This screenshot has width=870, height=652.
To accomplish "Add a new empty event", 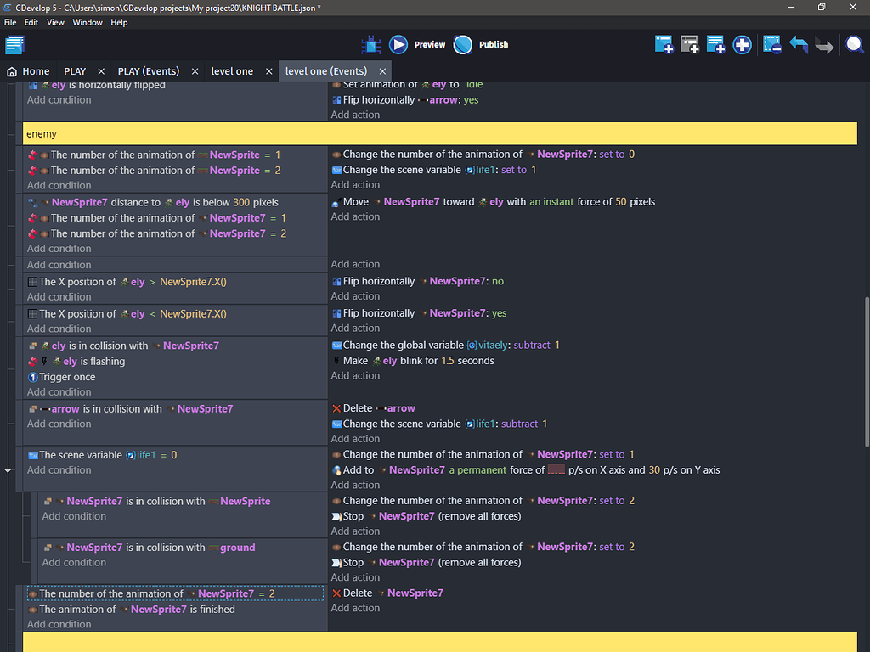I will tap(664, 44).
